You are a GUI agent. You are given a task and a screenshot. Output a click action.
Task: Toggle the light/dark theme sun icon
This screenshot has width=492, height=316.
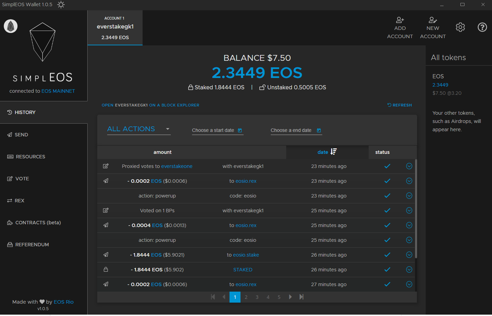tap(61, 5)
